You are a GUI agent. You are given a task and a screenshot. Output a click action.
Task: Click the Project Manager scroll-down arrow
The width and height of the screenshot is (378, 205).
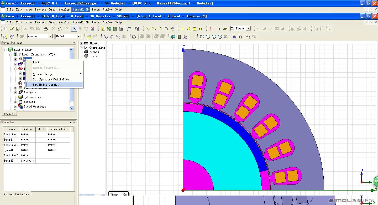point(71,108)
